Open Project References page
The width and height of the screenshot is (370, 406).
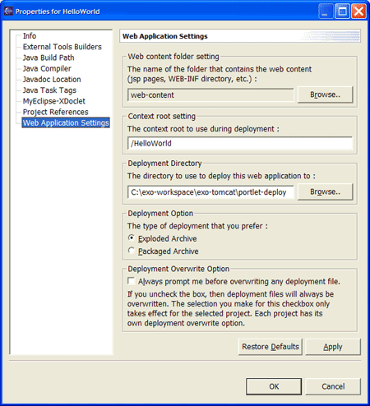point(55,112)
